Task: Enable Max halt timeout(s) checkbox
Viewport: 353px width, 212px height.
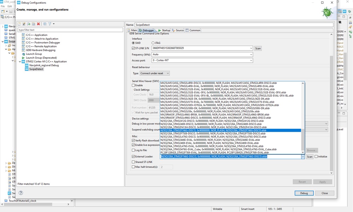Action: pyautogui.click(x=133, y=167)
